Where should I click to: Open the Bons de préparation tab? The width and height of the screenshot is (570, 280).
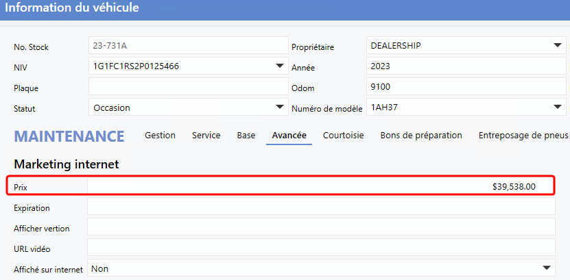tap(420, 136)
